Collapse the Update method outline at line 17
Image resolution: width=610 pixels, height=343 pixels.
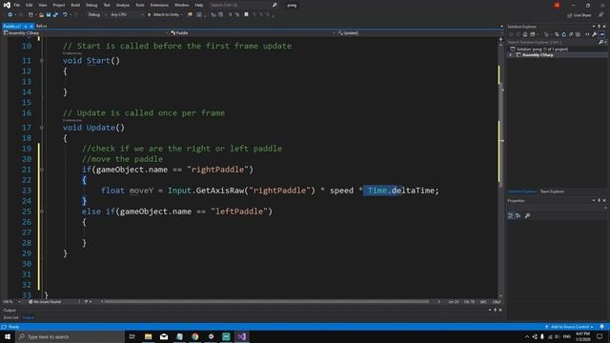pyautogui.click(x=42, y=128)
